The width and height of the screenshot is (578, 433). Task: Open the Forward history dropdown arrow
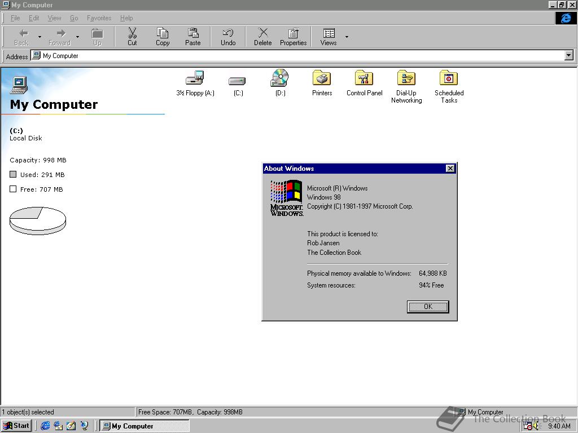click(77, 37)
